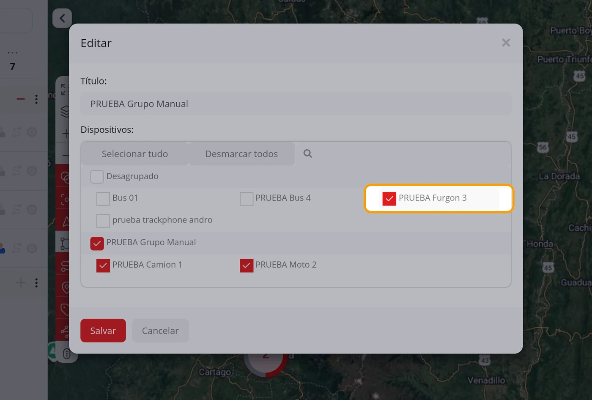Click the back chevron arrow button
This screenshot has width=592, height=400.
point(62,18)
